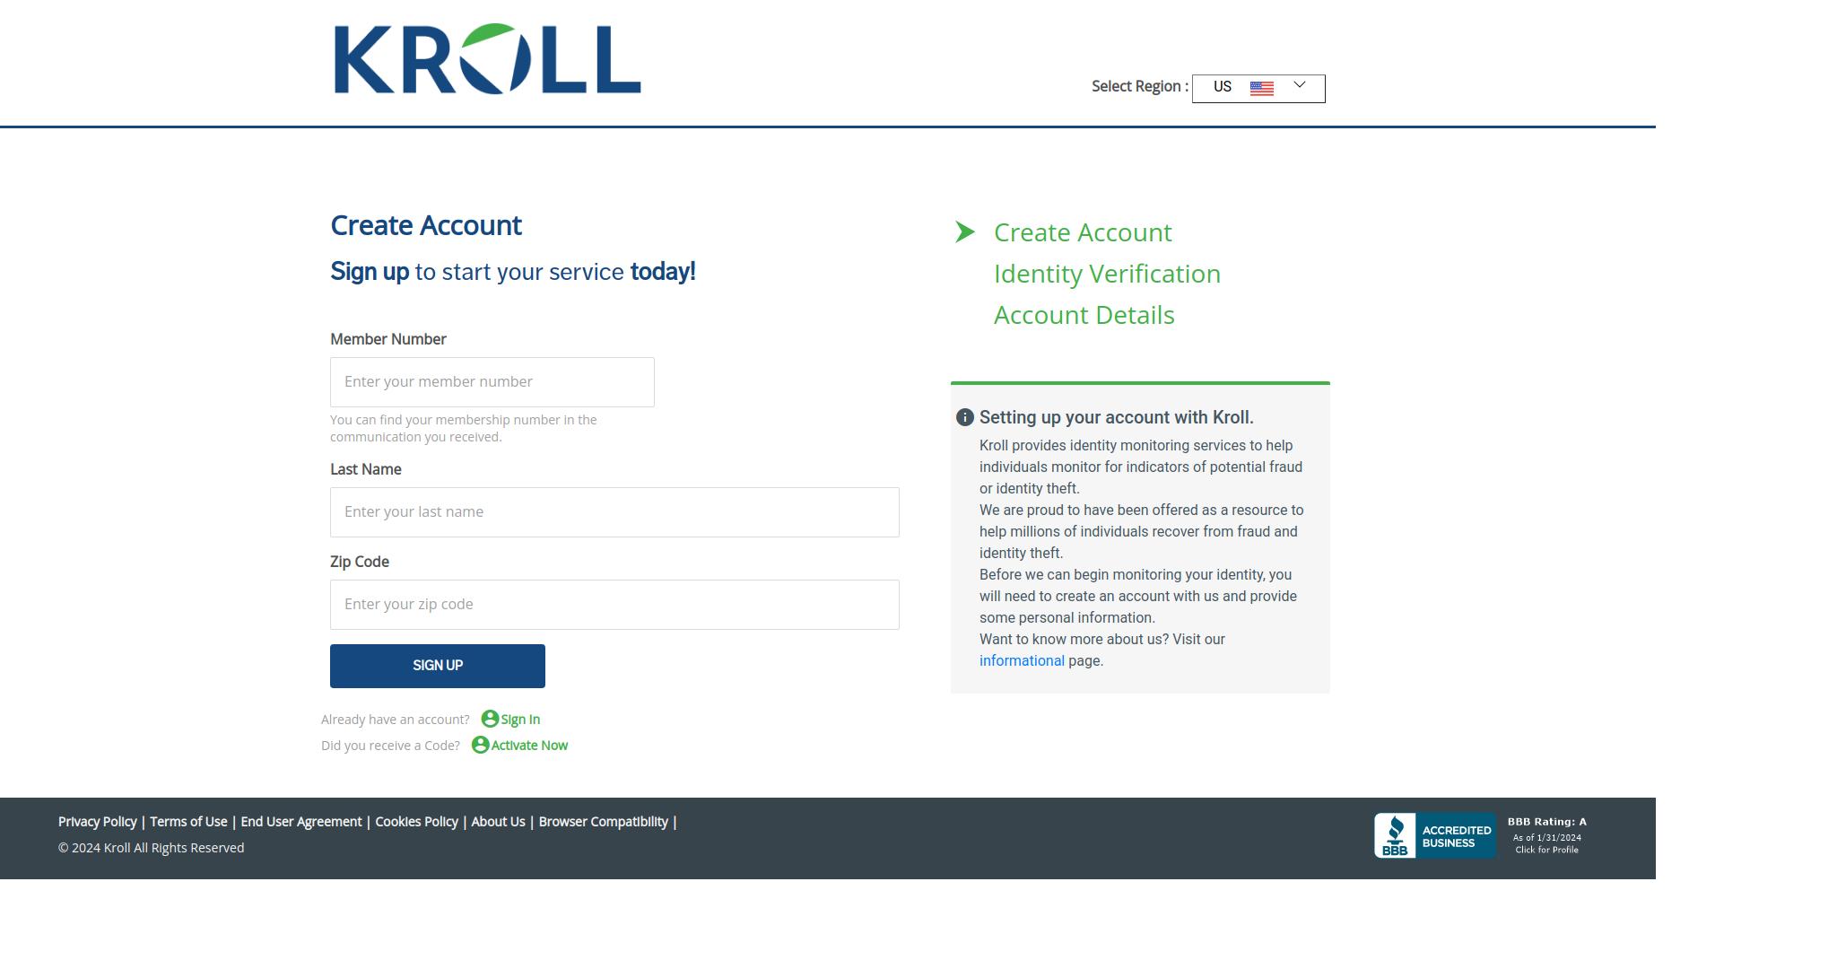Click the Privacy Policy menu item
Viewport: 1837px width, 969px height.
(x=97, y=822)
